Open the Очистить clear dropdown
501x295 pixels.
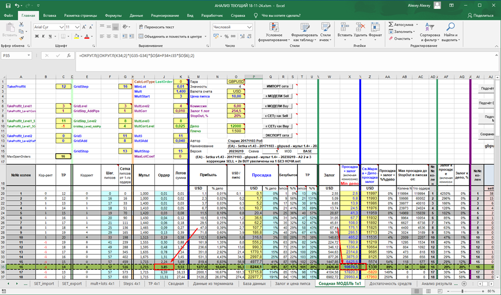click(401, 39)
